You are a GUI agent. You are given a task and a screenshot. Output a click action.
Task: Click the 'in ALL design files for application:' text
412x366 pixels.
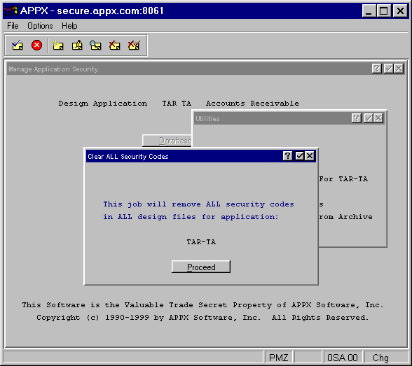(x=191, y=217)
